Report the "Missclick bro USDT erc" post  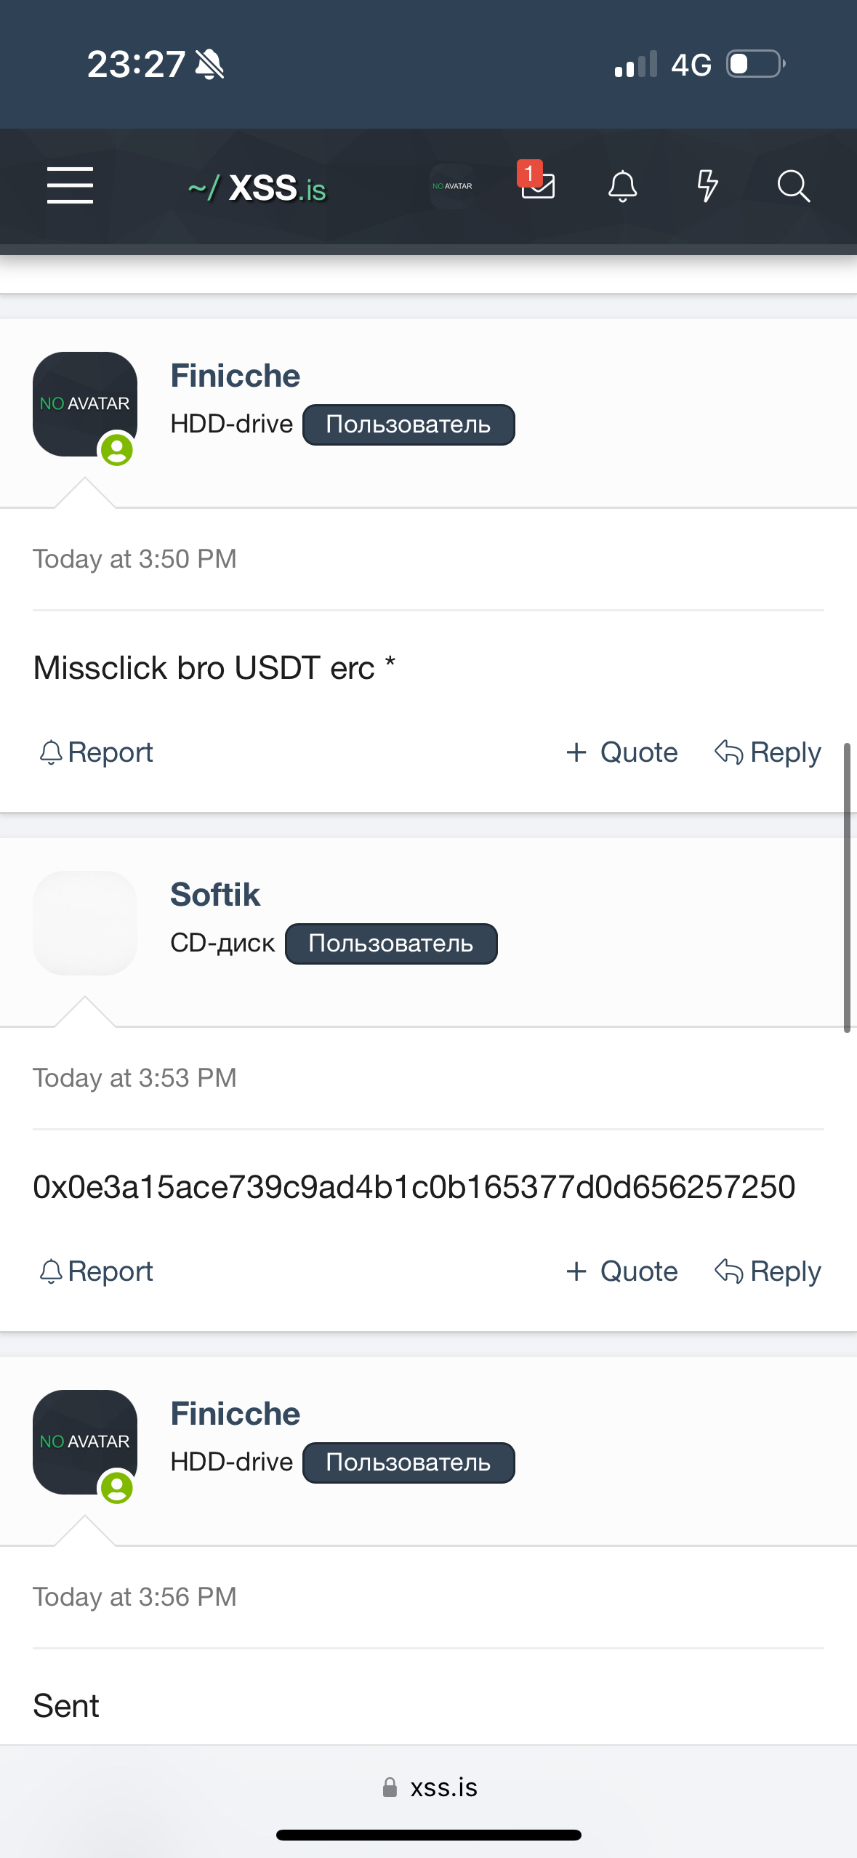pyautogui.click(x=97, y=752)
